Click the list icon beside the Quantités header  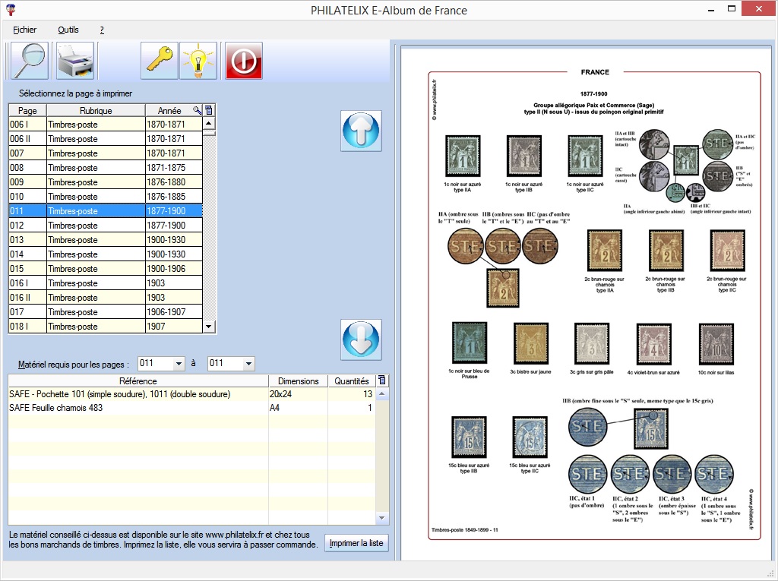381,380
